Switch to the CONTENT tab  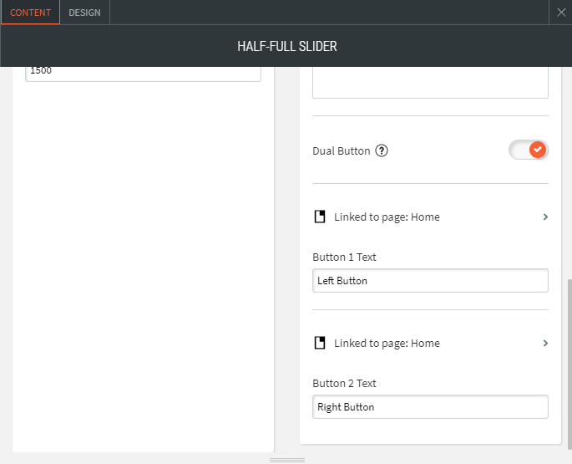pos(31,13)
